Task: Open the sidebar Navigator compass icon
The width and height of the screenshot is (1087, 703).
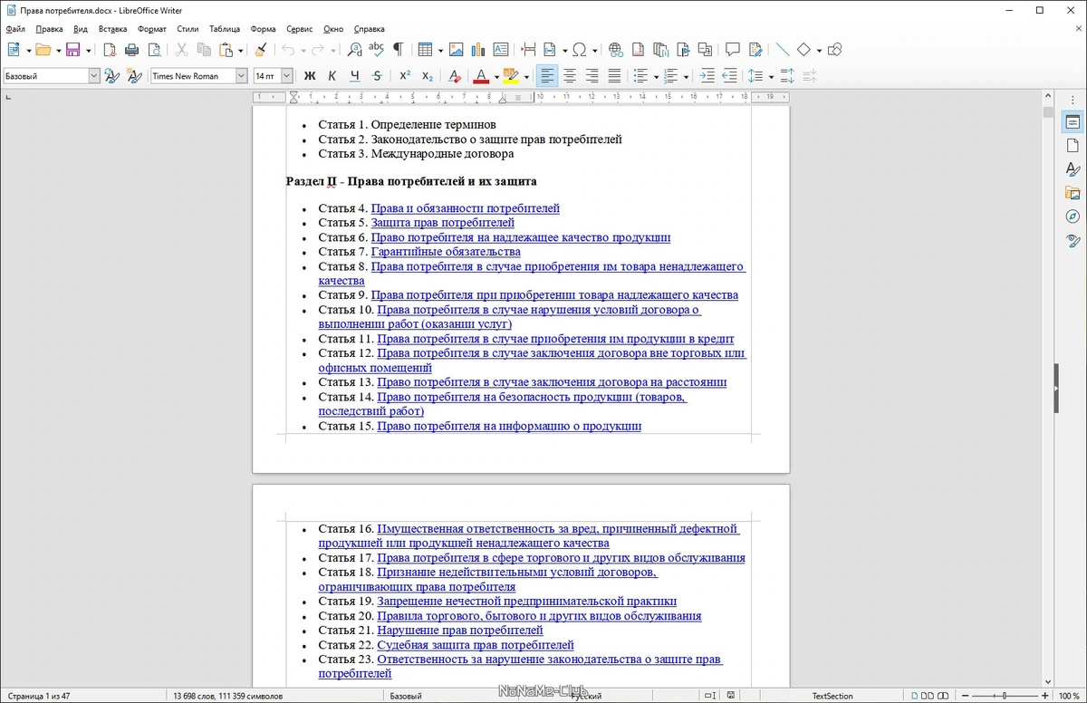Action: [1073, 216]
